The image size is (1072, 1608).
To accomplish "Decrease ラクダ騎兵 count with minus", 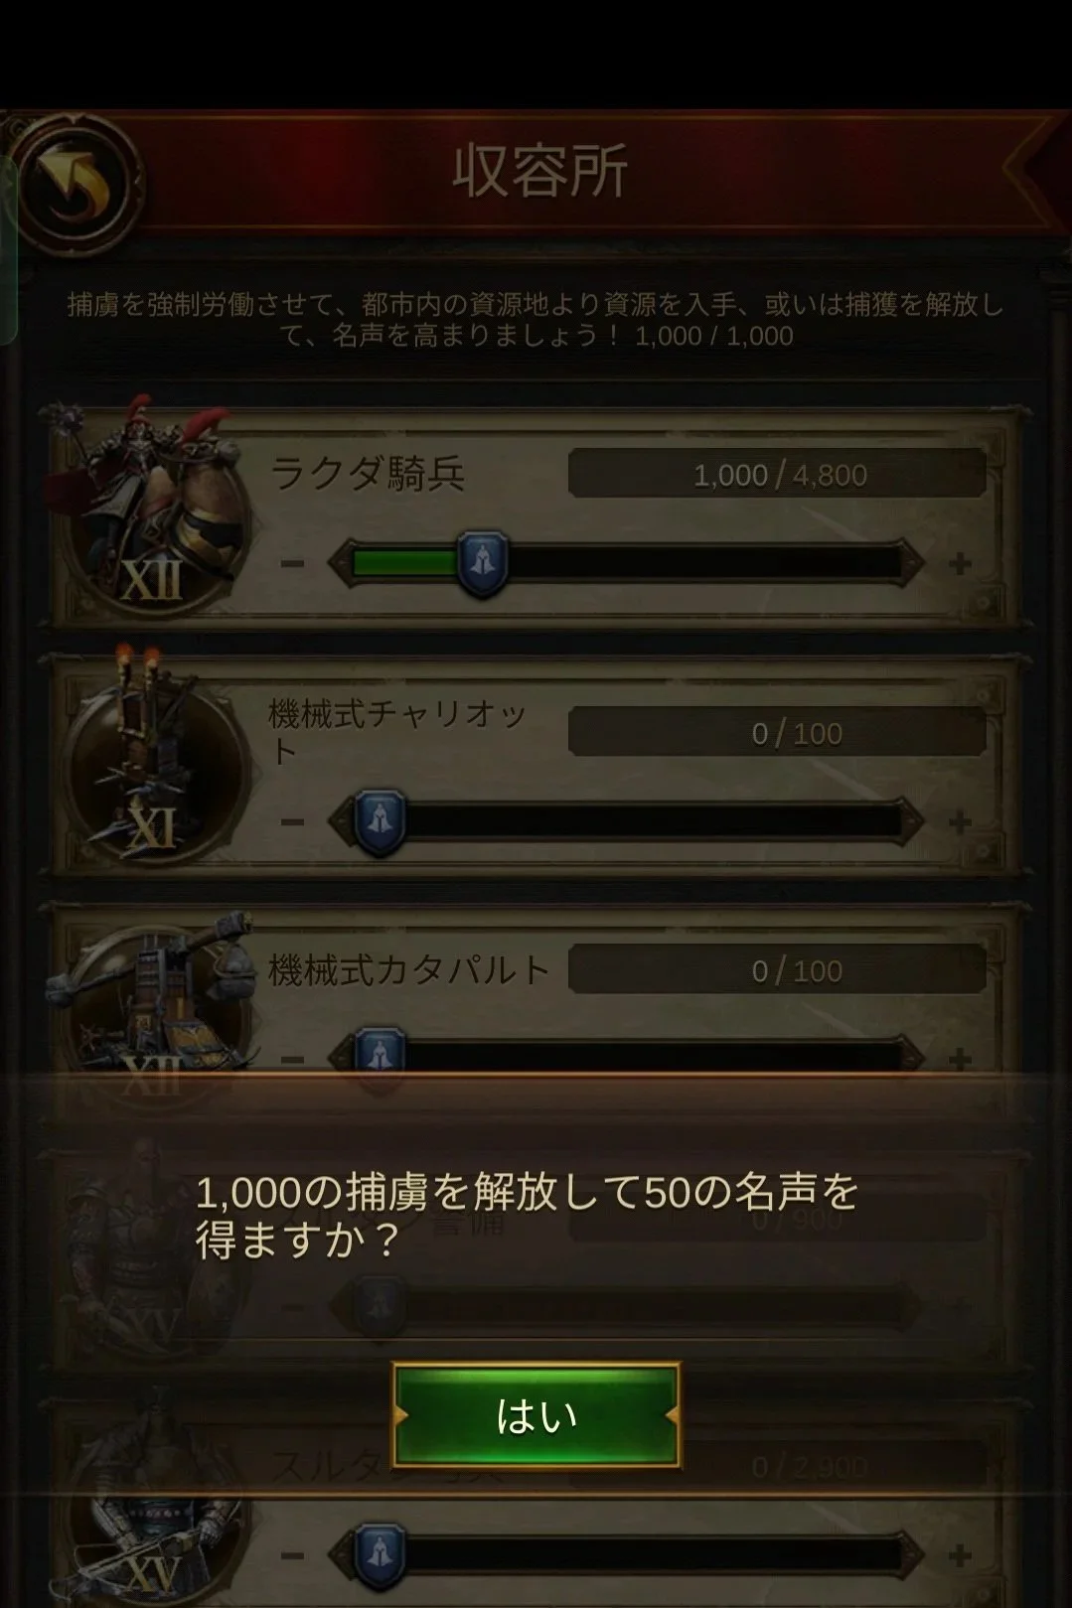I will (292, 564).
